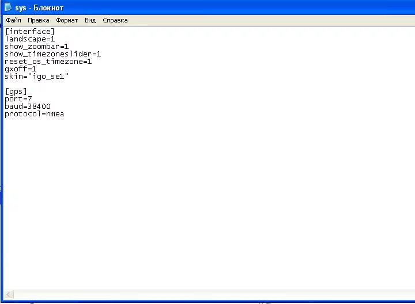Open the Правка menu
The height and width of the screenshot is (304, 415).
(x=39, y=20)
